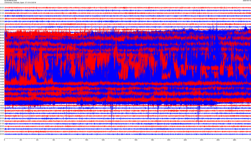Viewport: 251px width, 141px height.
Task: Select the 14:00 time row label
Action: 2,84
